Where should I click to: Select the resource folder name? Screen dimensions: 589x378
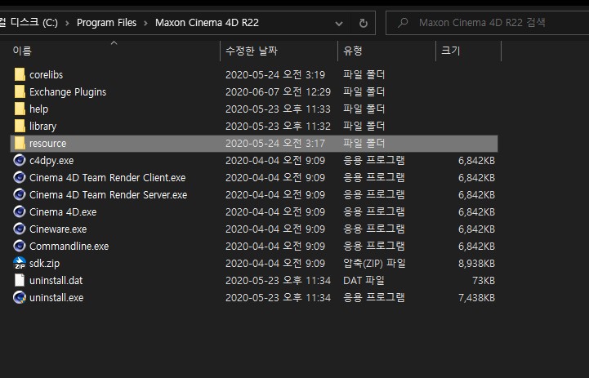click(47, 144)
